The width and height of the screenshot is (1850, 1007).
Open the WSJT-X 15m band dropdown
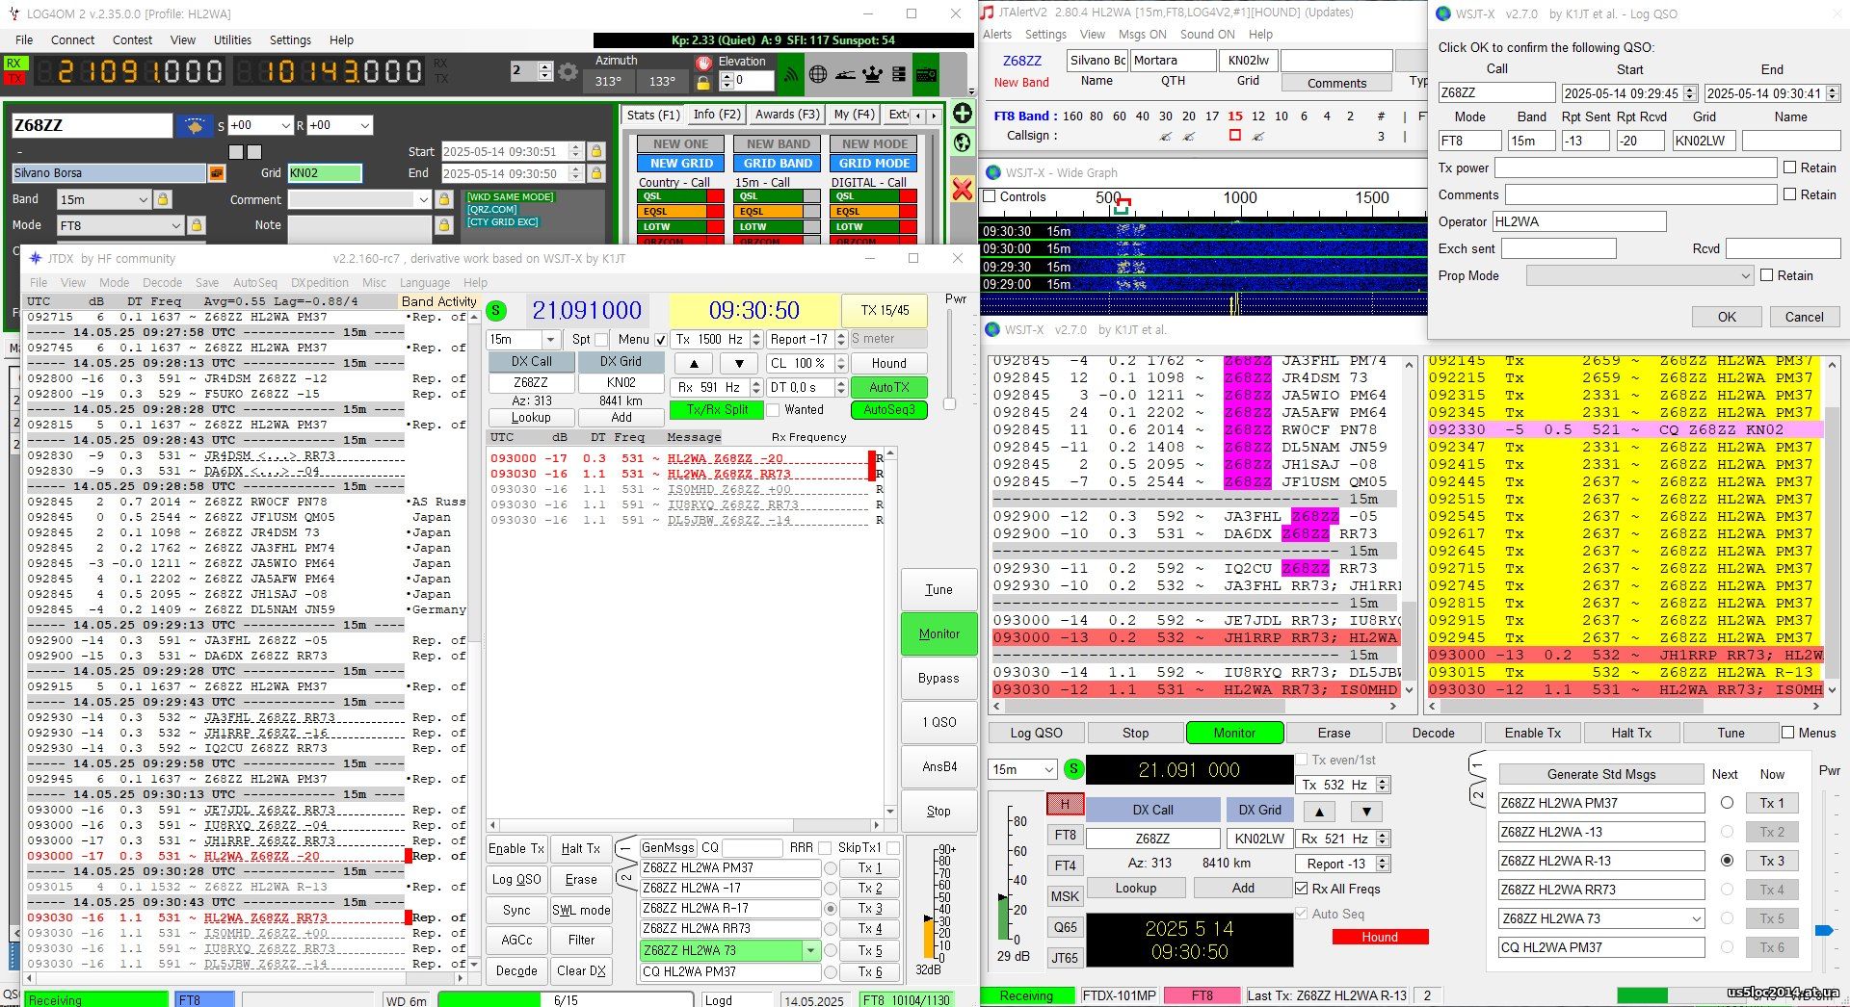[x=1048, y=769]
